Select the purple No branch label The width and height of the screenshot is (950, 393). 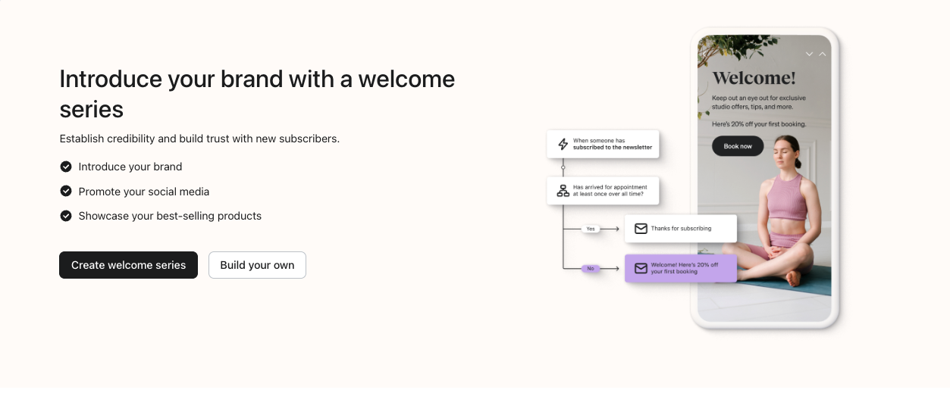(591, 268)
